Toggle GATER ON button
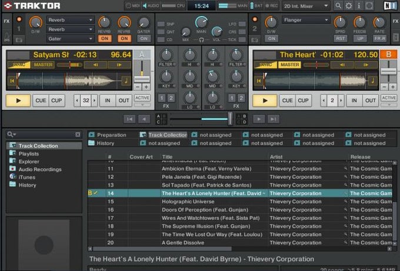Image resolution: width=400 pixels, height=271 pixels. tap(144, 38)
